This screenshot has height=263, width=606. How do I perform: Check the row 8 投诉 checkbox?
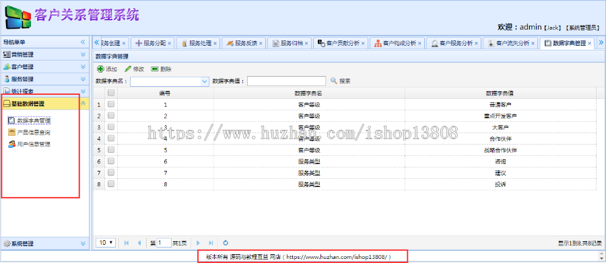coord(111,184)
